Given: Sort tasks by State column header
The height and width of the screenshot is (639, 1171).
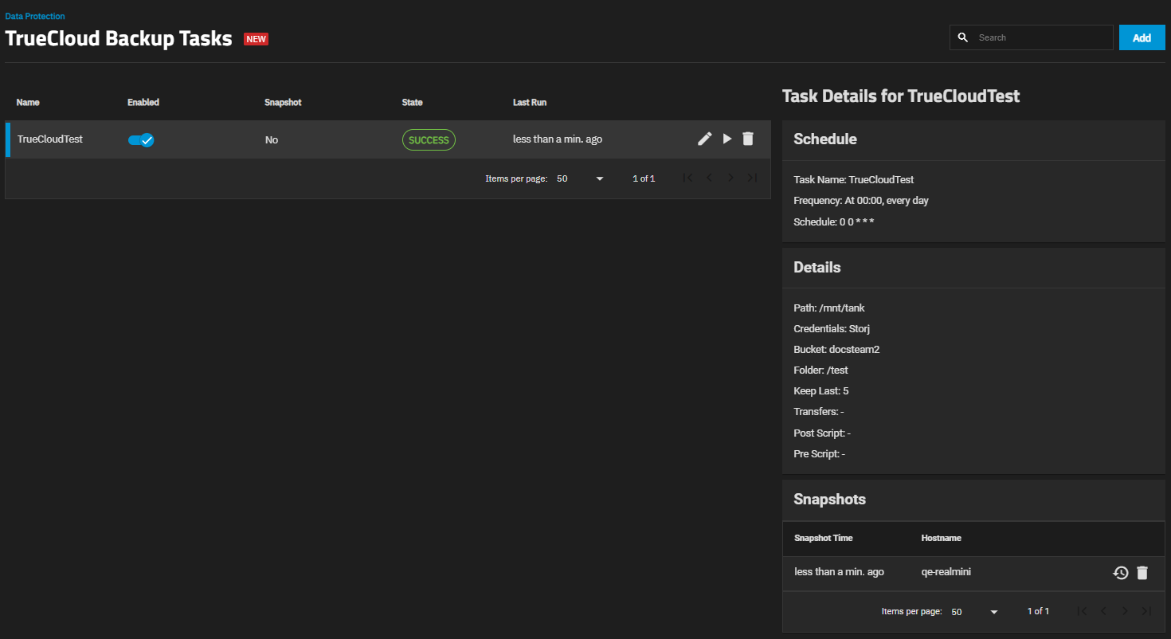Looking at the screenshot, I should [x=412, y=103].
